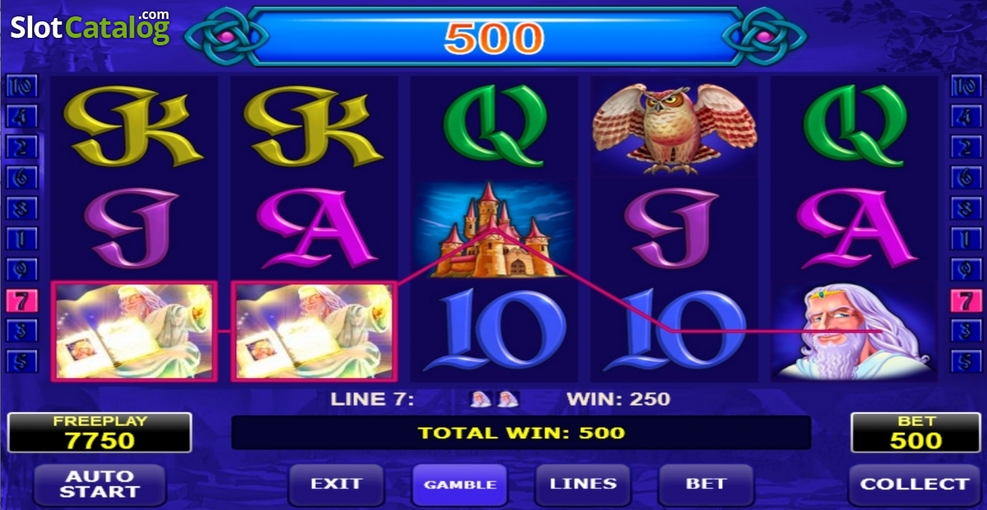Select the highlighted payline 7 marker on the left
Screen dimensions: 987x510
click(x=21, y=301)
